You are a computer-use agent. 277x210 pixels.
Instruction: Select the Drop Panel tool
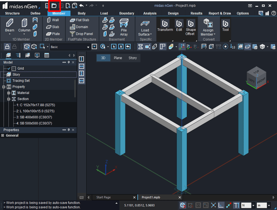point(81,34)
